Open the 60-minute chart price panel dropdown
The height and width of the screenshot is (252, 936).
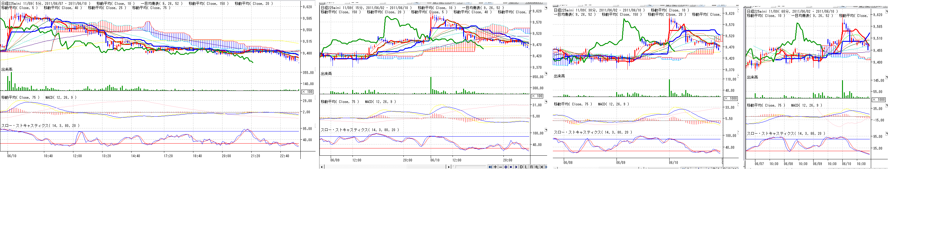pos(886,12)
